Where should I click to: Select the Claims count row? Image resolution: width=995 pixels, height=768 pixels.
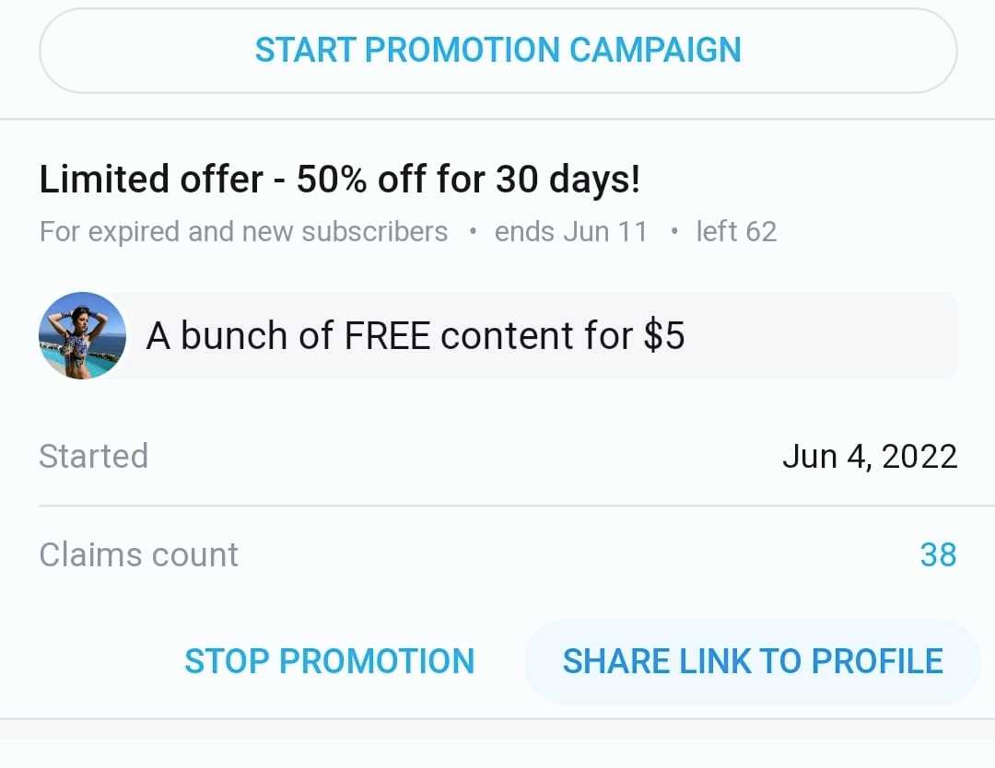pos(497,554)
